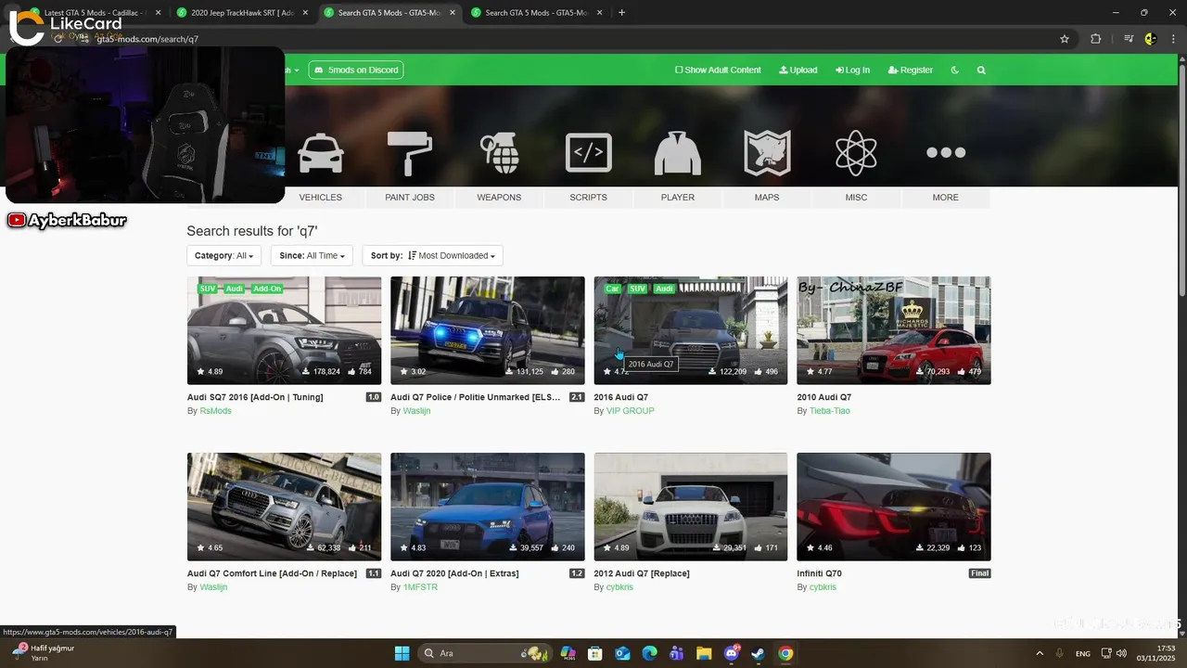
Task: Select the VEHICLES menu label
Action: (x=320, y=198)
